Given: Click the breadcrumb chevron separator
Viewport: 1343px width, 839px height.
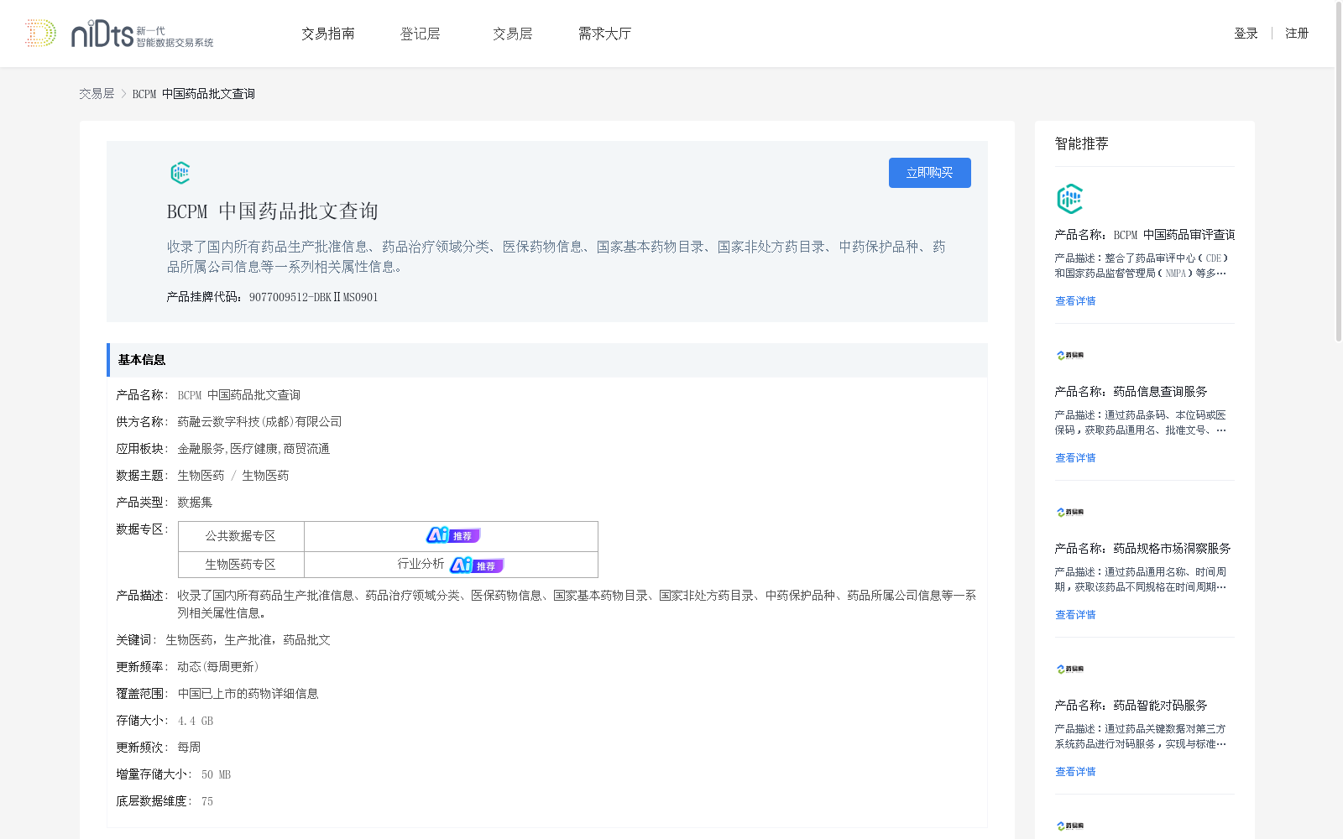Looking at the screenshot, I should click(x=123, y=94).
